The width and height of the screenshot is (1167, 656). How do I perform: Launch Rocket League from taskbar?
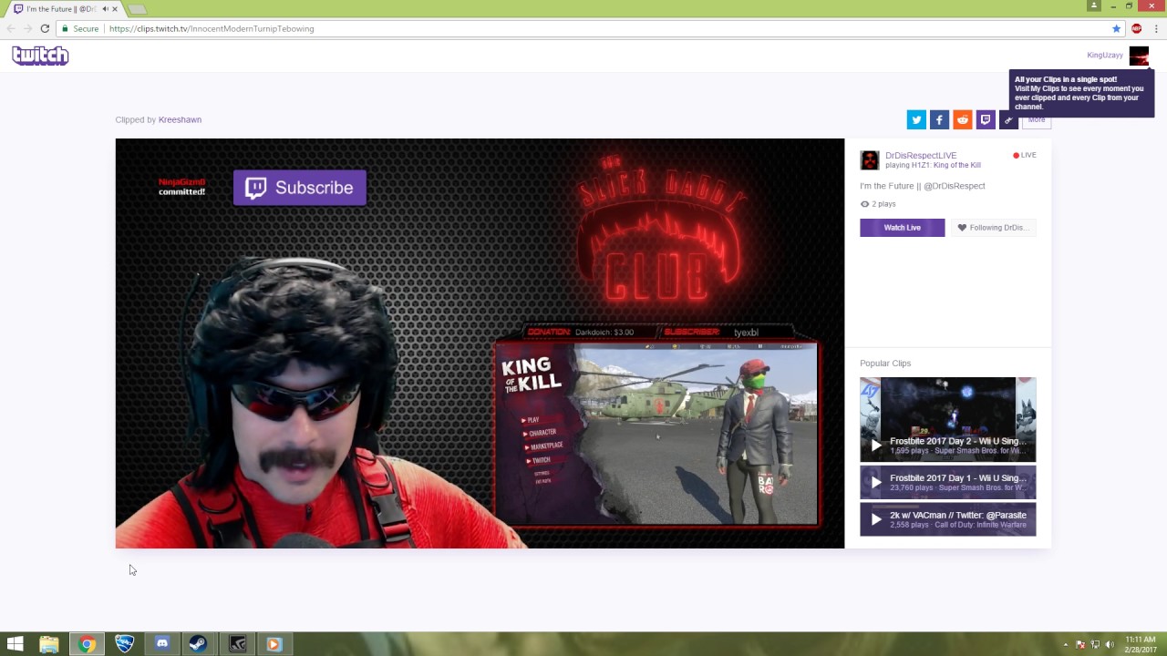[124, 644]
